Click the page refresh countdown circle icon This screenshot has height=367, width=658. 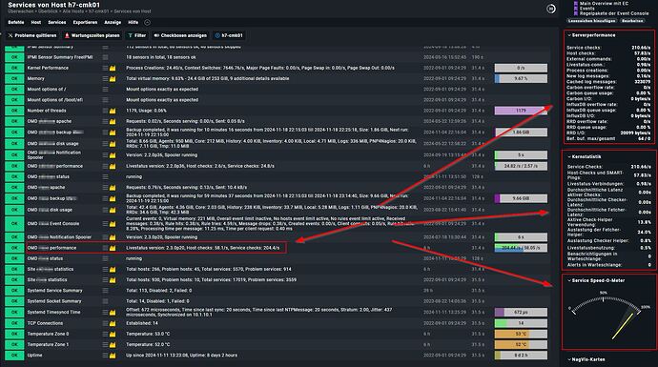551,9
